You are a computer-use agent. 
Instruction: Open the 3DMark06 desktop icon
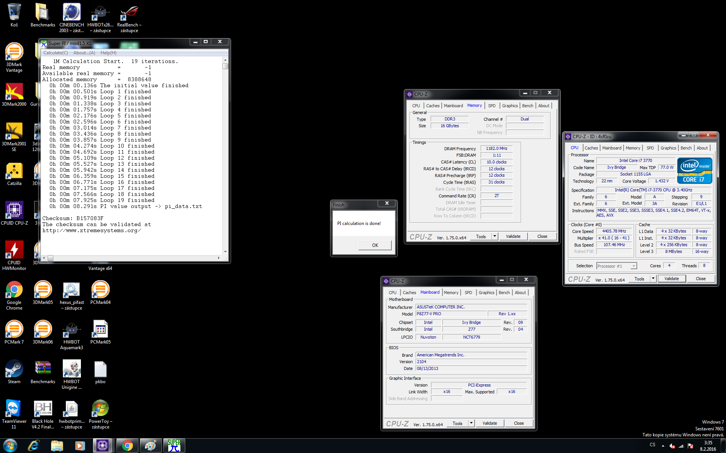tap(43, 332)
